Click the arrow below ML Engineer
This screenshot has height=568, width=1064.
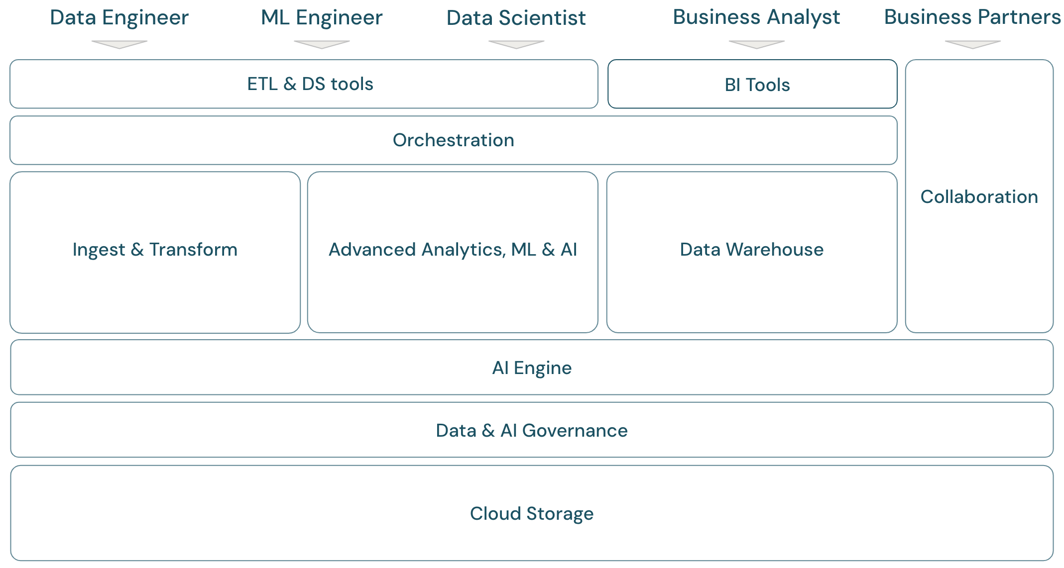pos(322,44)
